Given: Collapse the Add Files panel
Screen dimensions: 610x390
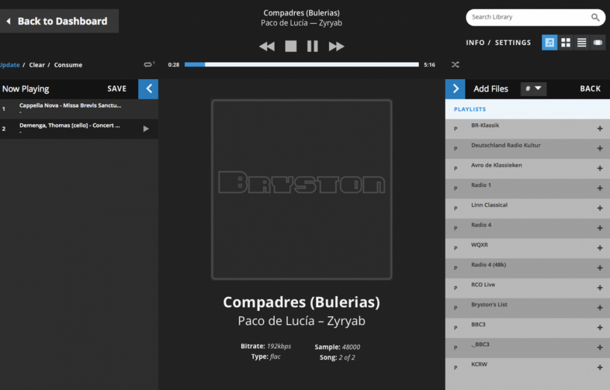Looking at the screenshot, I should click(x=455, y=89).
